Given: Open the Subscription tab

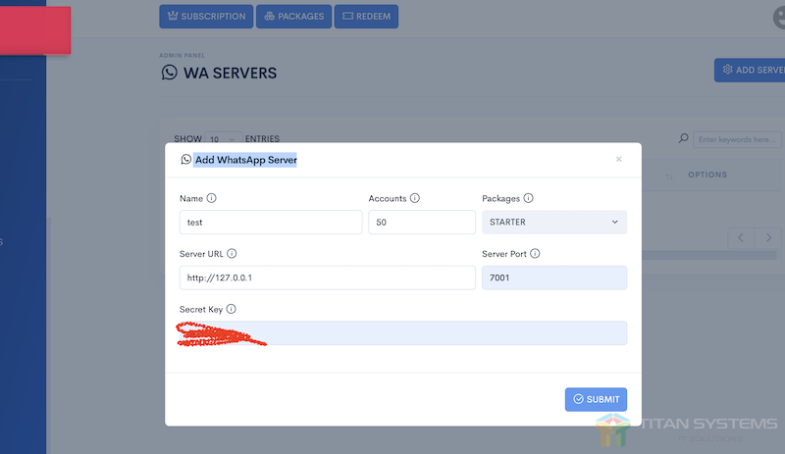Looking at the screenshot, I should pos(206,16).
